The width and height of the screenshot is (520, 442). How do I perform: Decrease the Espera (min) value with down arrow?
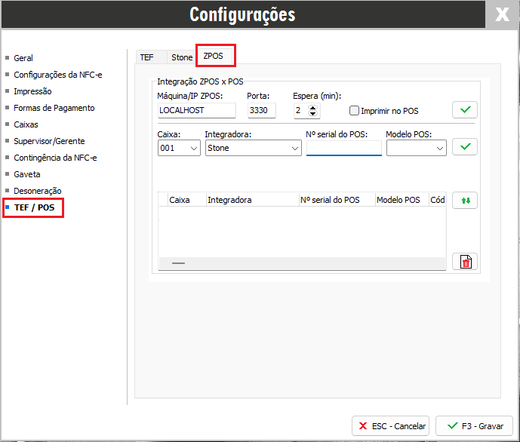coord(314,115)
